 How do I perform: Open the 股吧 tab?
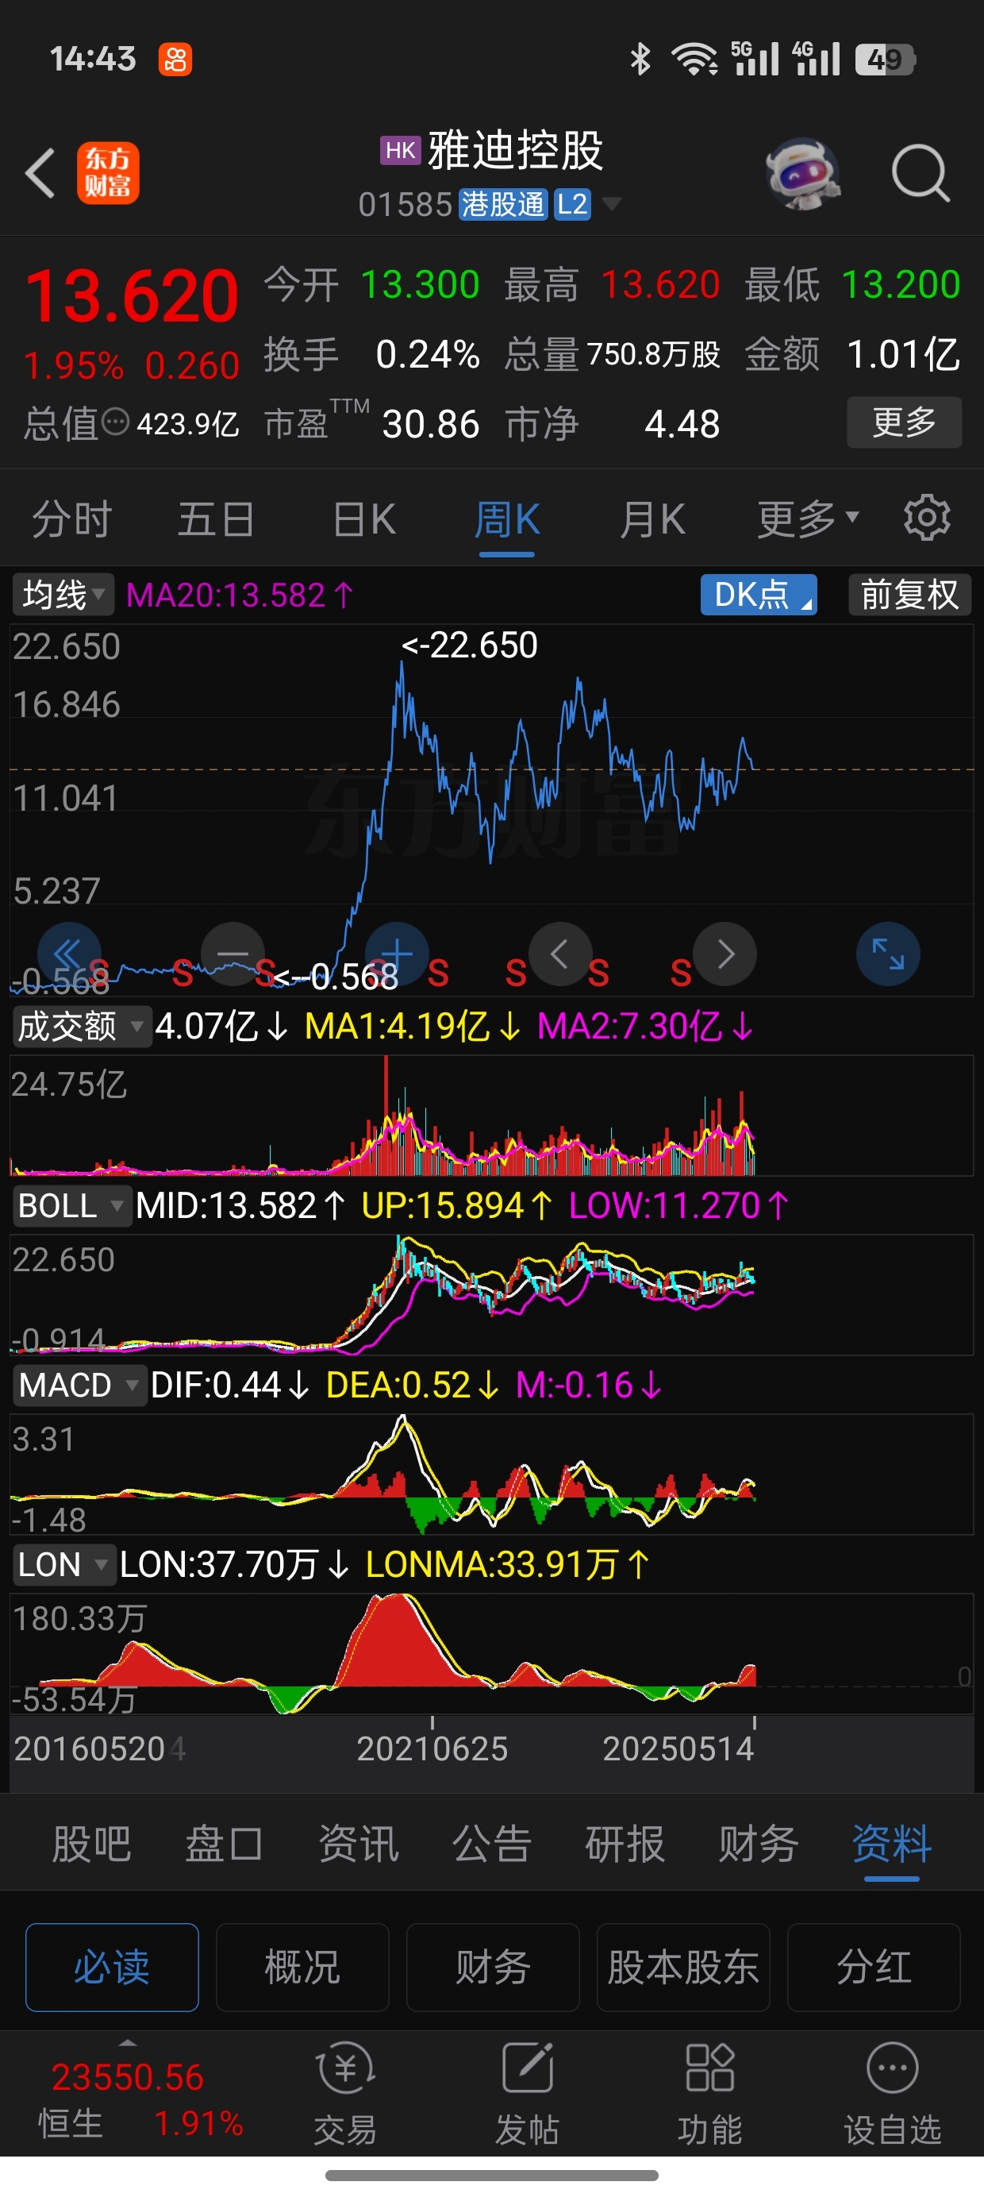pos(91,1844)
